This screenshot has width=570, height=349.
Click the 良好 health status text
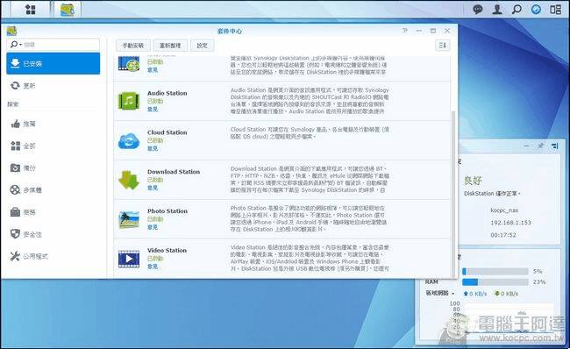coord(473,180)
